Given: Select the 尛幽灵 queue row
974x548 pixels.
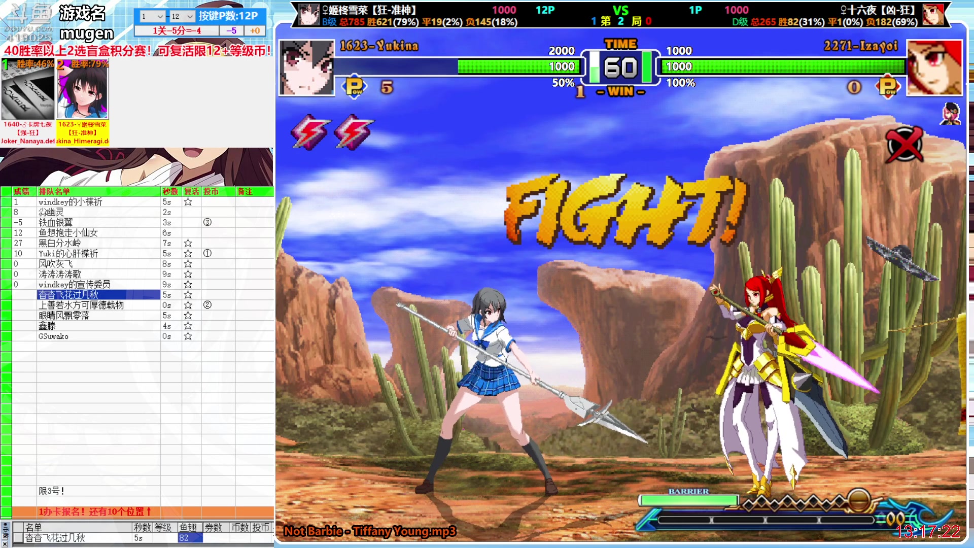Looking at the screenshot, I should pyautogui.click(x=98, y=212).
